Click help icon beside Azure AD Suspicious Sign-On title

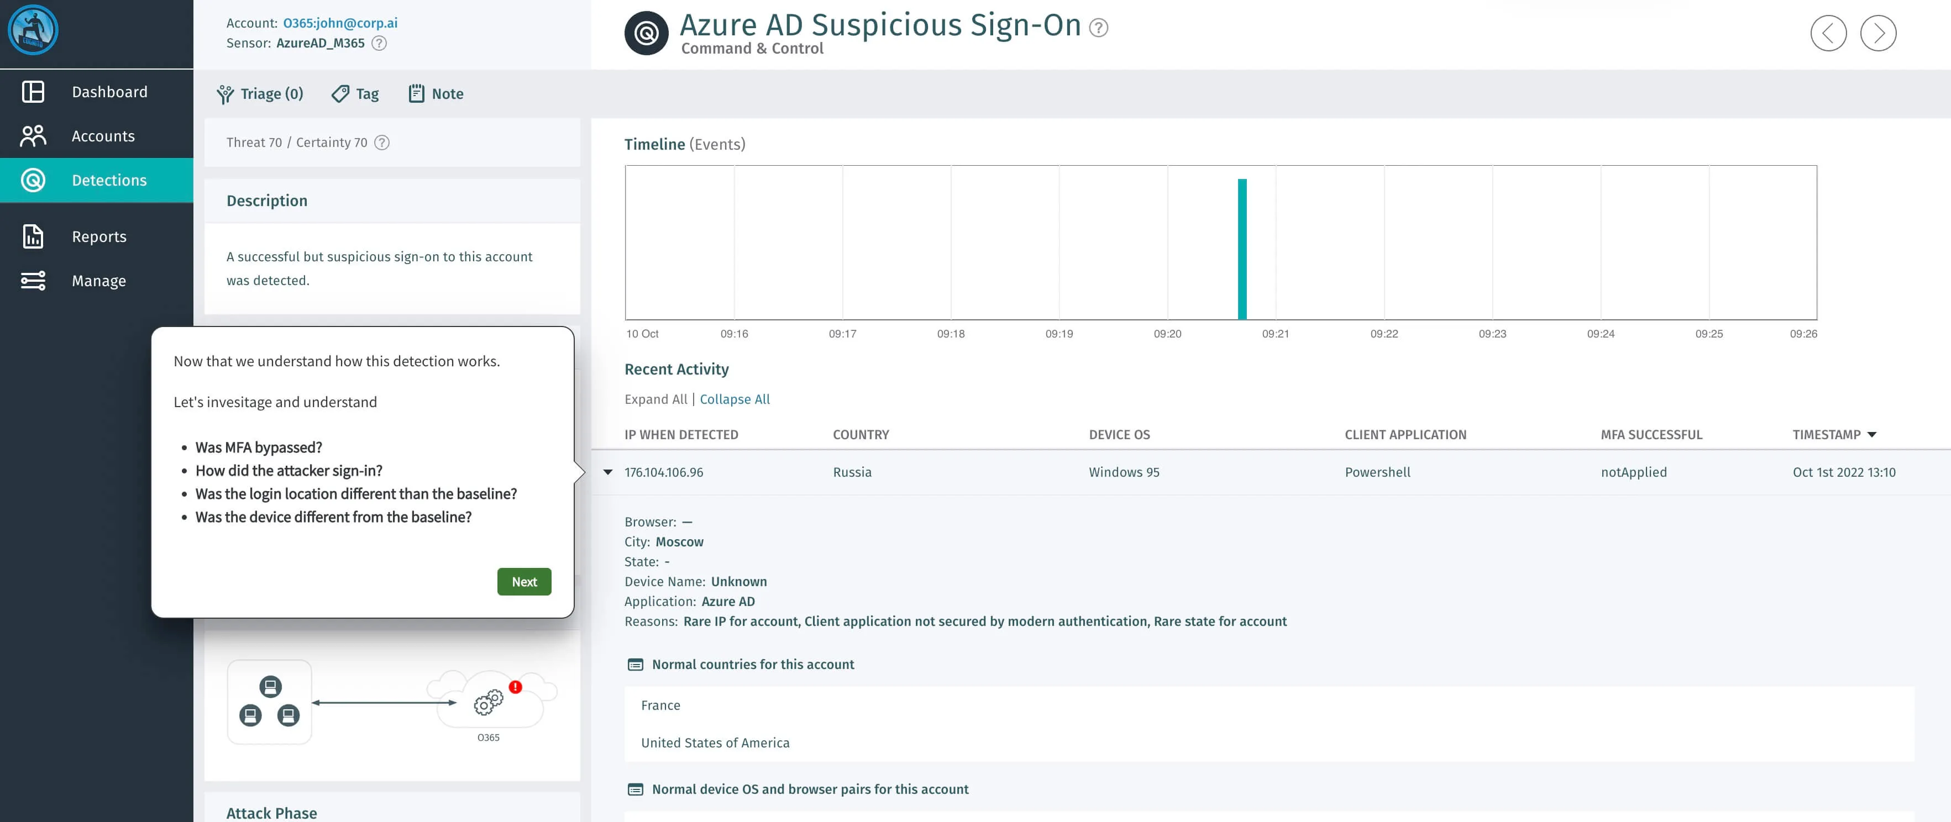(x=1098, y=28)
